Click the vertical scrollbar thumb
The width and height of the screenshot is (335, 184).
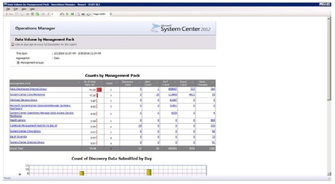(329, 60)
